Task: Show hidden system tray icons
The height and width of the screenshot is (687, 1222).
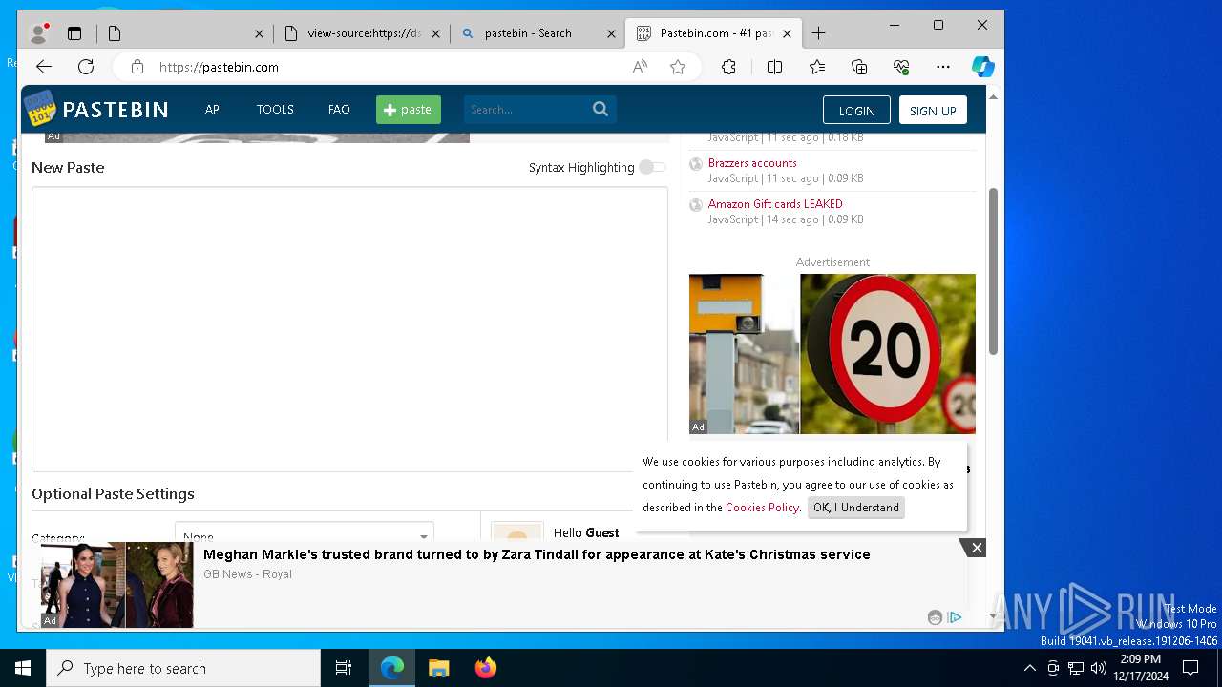Action: tap(1029, 668)
